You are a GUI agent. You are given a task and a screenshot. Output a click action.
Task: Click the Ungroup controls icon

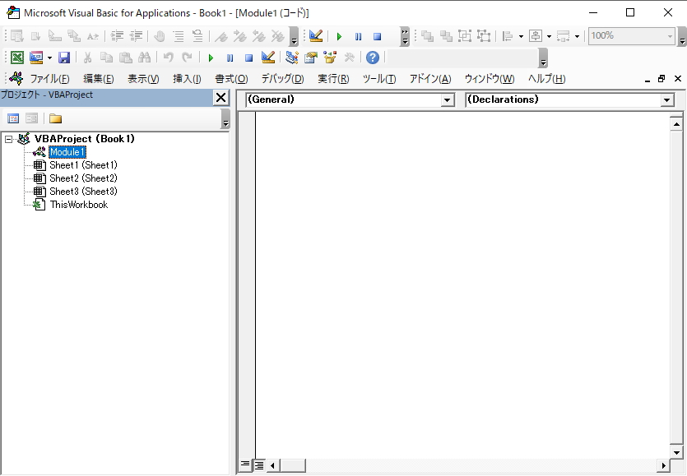point(484,36)
